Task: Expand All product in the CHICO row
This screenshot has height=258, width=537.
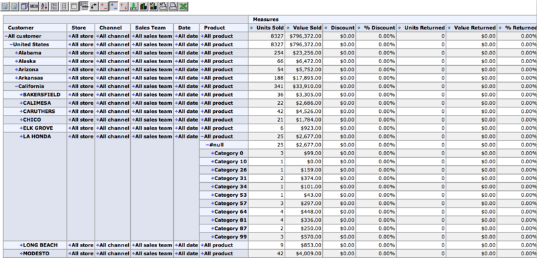Action: [203, 120]
